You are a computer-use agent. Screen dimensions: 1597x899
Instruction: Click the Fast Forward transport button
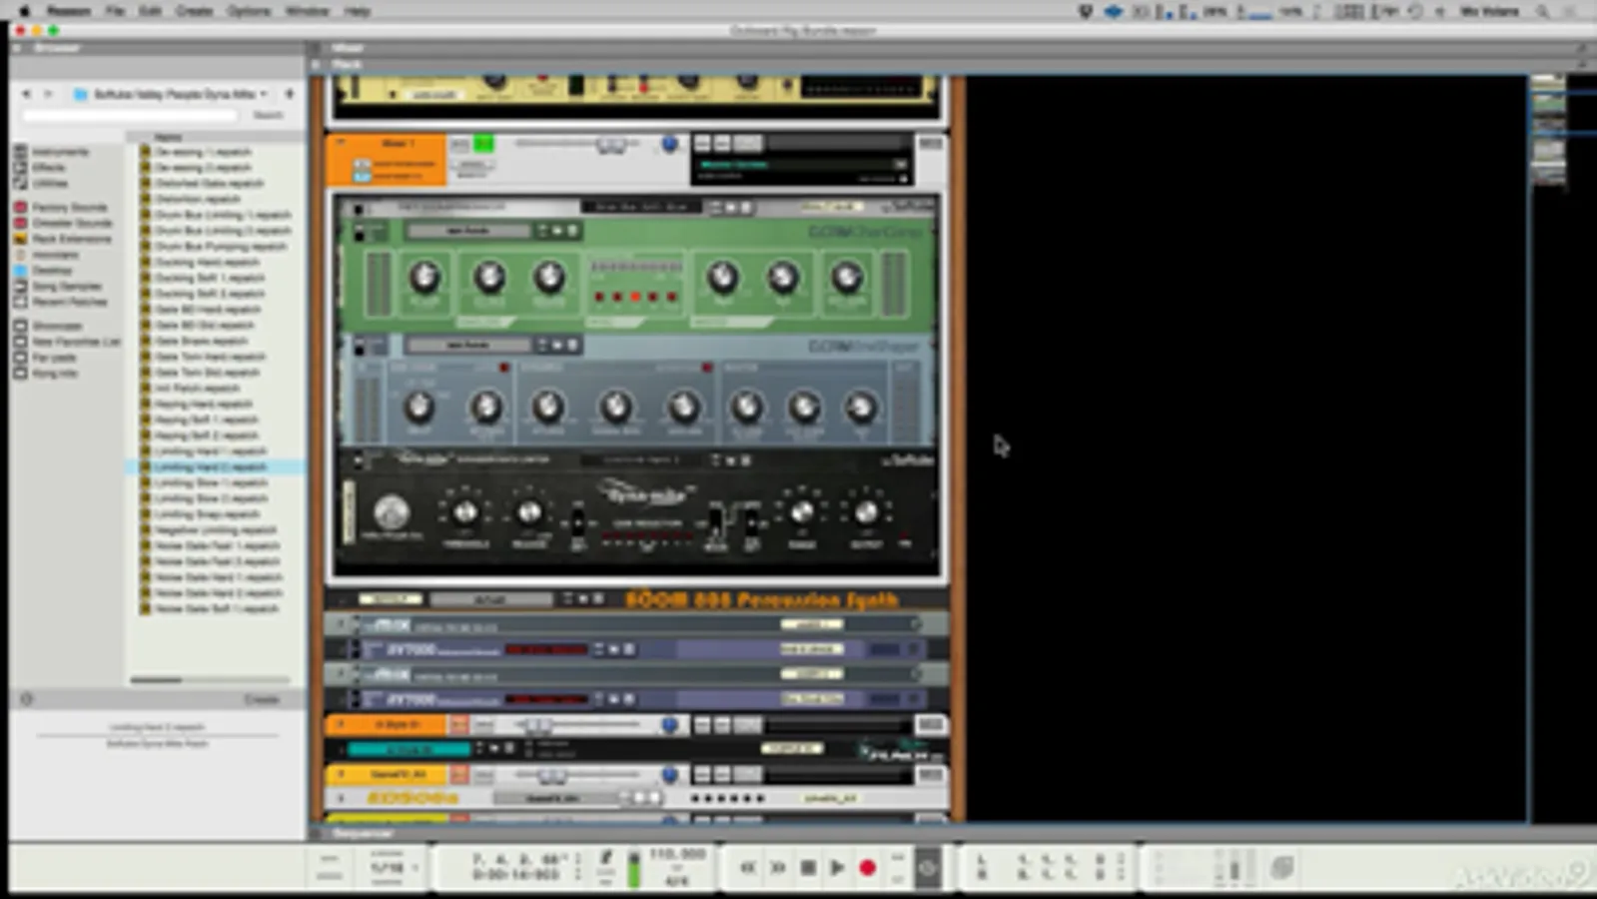pyautogui.click(x=777, y=868)
